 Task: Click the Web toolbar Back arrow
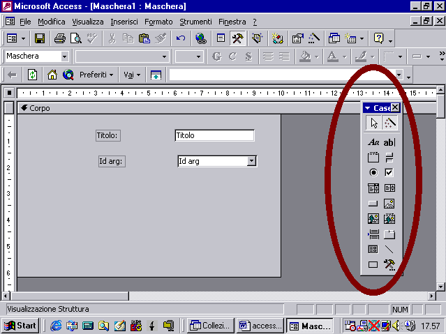(x=12, y=75)
